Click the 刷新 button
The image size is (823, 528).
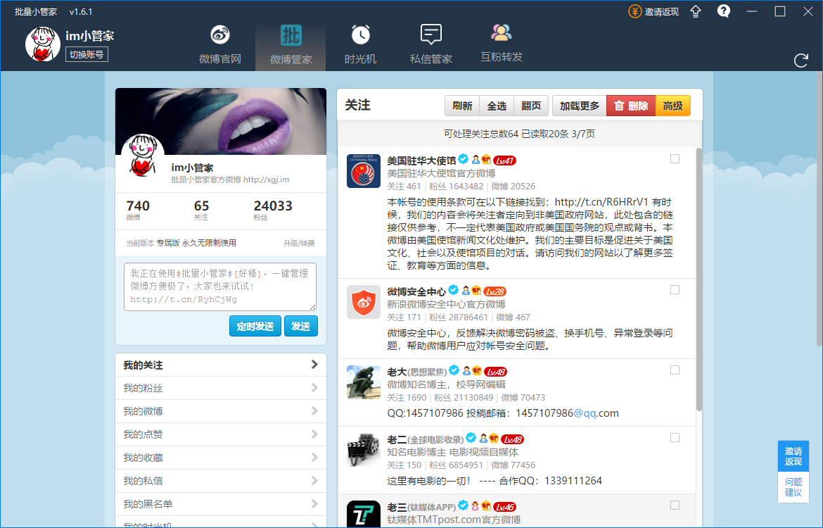tap(462, 106)
